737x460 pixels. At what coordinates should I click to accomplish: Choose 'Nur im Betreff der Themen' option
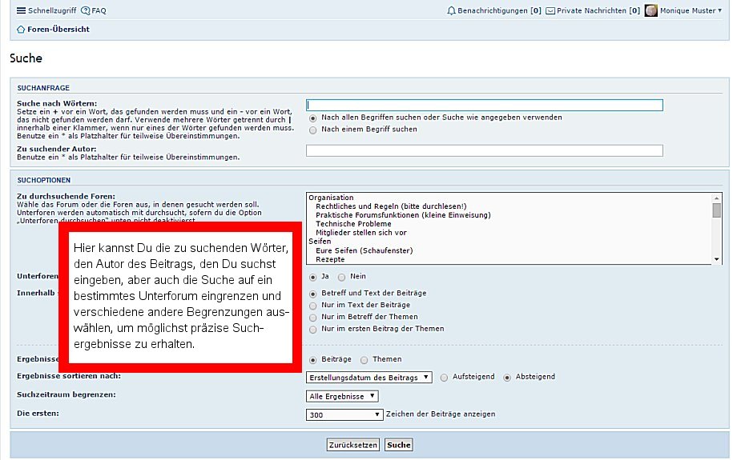pos(312,317)
